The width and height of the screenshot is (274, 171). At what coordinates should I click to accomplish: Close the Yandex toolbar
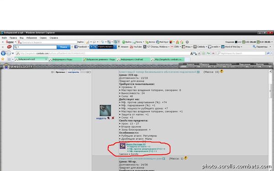[x=3, y=42]
